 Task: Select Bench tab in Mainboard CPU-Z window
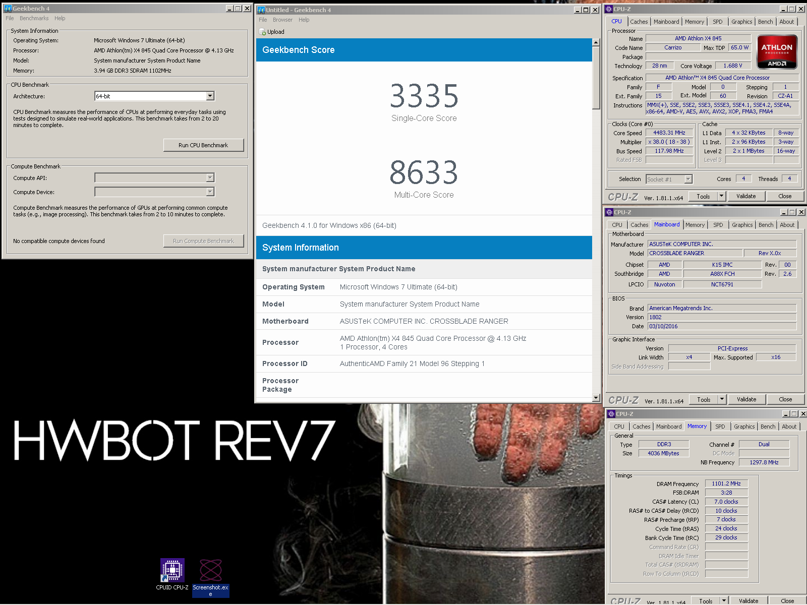click(766, 225)
